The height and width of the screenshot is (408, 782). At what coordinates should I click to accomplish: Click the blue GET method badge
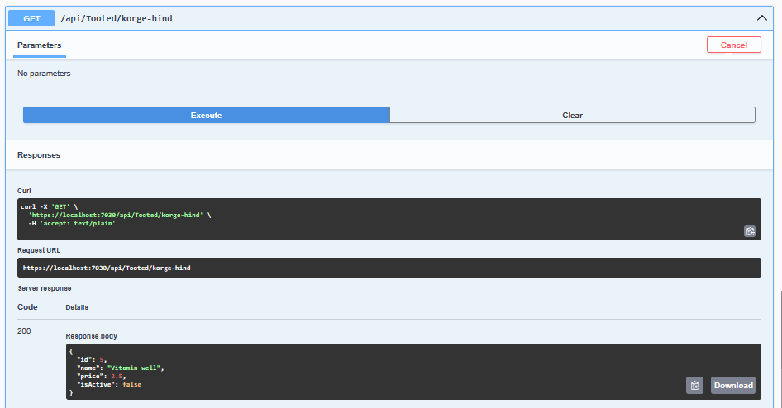pyautogui.click(x=31, y=17)
